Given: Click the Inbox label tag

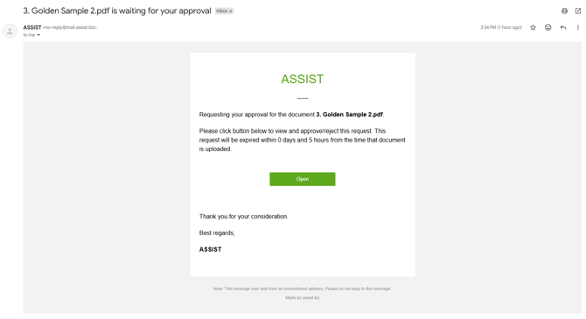Looking at the screenshot, I should pos(222,10).
